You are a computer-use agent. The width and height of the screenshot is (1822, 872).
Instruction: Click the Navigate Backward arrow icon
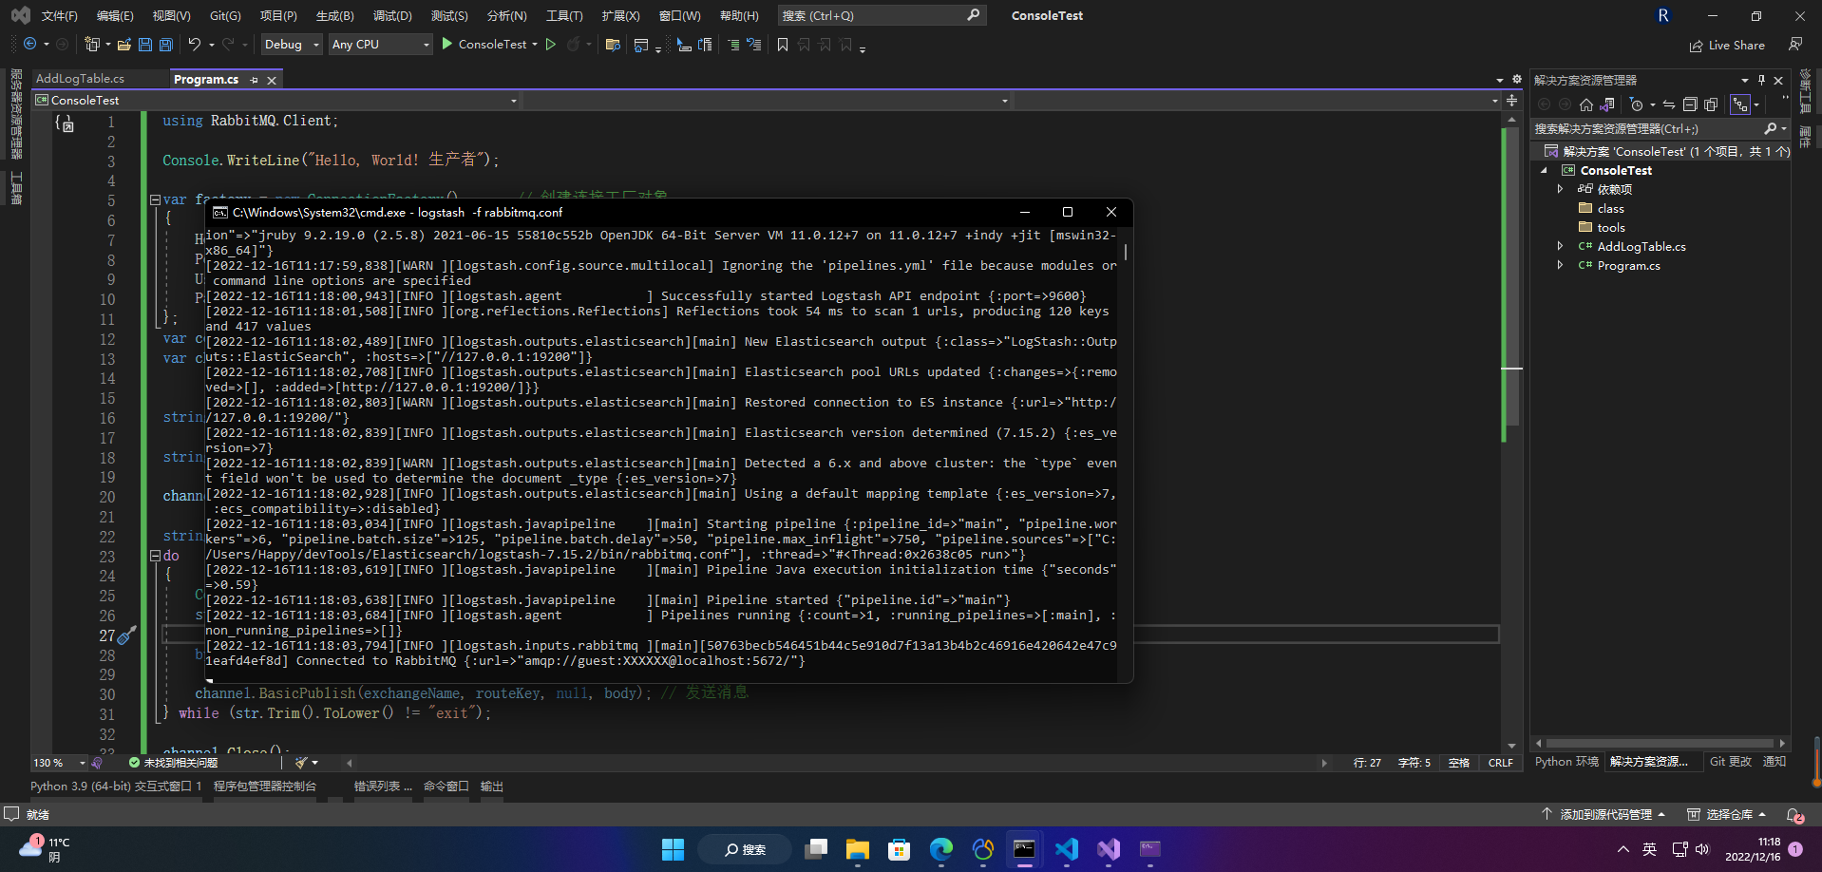(x=30, y=44)
